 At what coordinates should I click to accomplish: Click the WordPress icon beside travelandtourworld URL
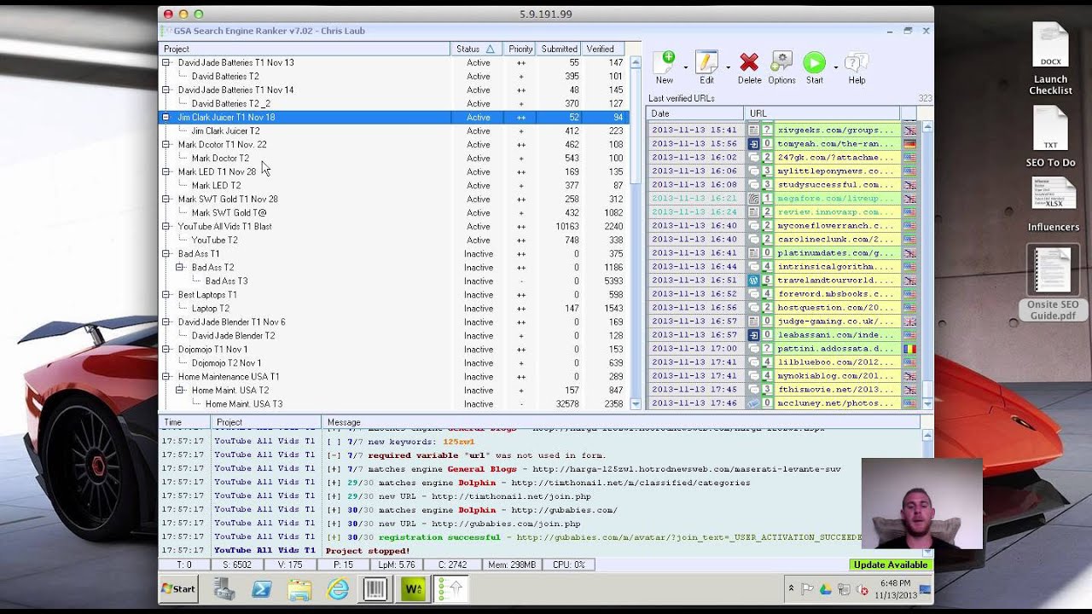753,281
